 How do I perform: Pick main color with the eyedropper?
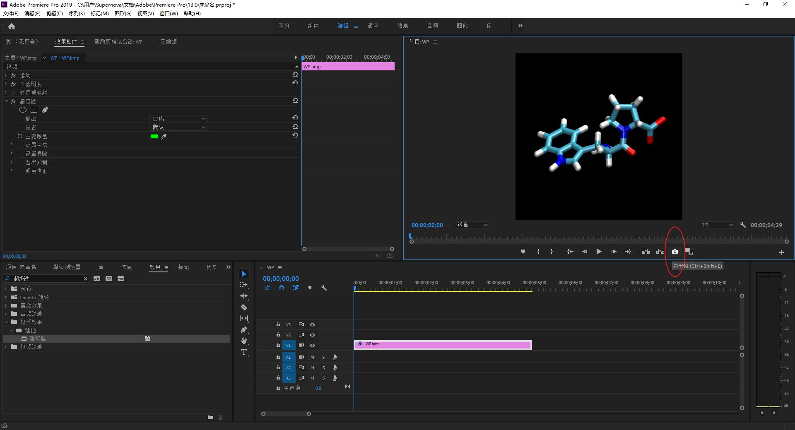tap(164, 137)
